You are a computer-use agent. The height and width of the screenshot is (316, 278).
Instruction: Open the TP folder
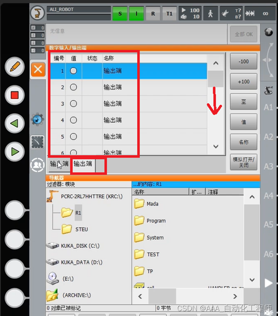150,272
